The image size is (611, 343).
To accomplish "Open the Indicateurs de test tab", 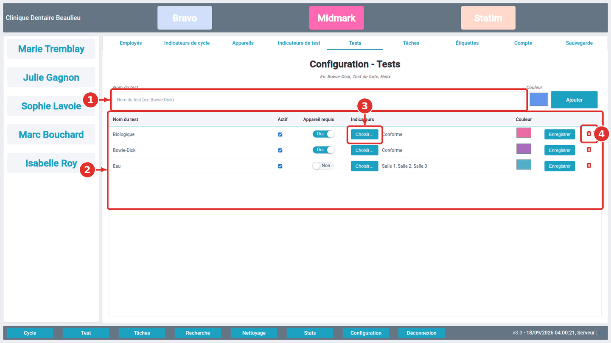I will [299, 43].
